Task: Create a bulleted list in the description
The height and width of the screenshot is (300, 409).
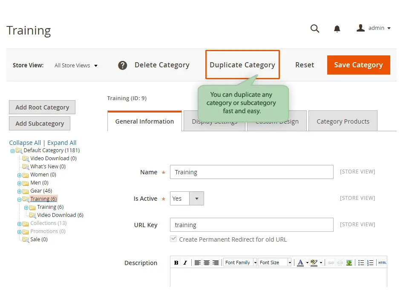Action: pyautogui.click(x=360, y=262)
